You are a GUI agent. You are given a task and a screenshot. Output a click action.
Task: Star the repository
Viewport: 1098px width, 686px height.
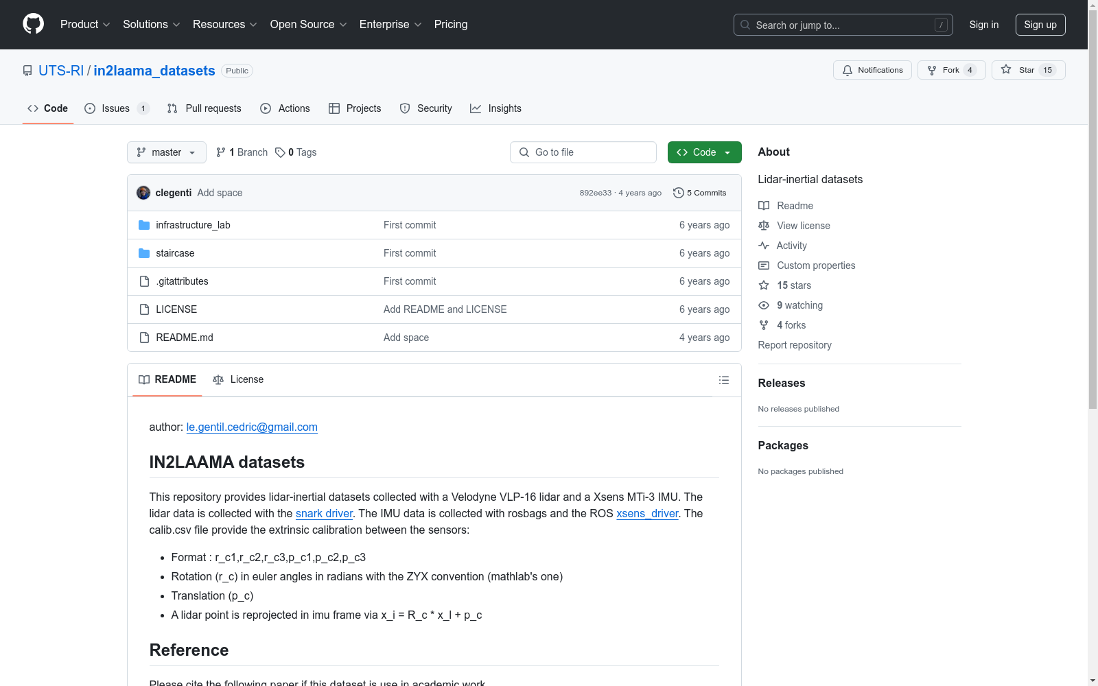[1028, 70]
